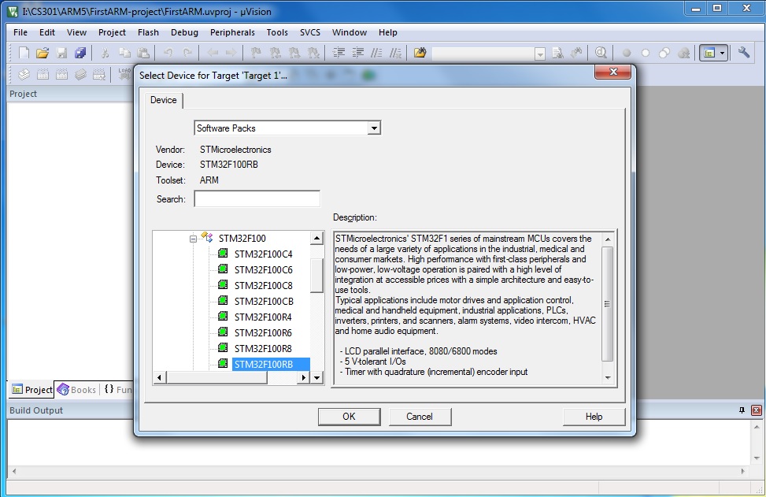Open the File menu
Image resolution: width=766 pixels, height=497 pixels.
[20, 32]
